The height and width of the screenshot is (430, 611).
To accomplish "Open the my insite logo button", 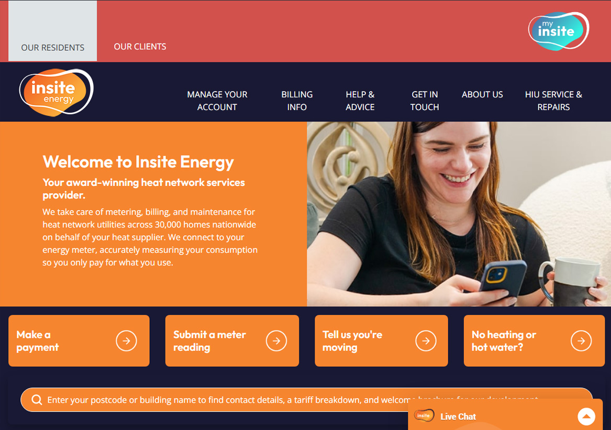I will [559, 31].
